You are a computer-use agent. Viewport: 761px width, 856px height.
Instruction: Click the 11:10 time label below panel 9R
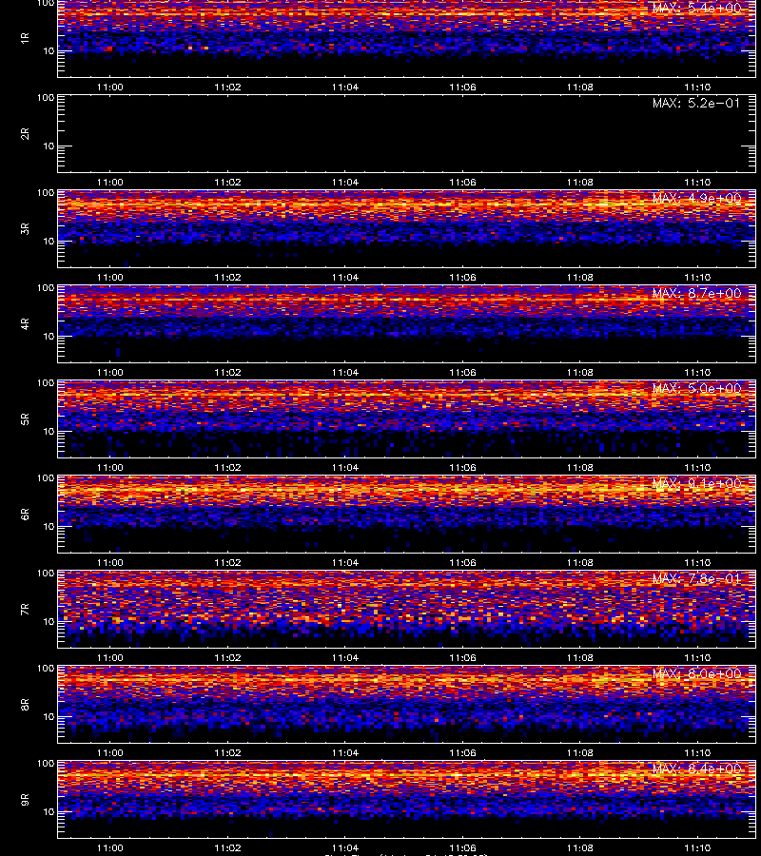pyautogui.click(x=697, y=847)
